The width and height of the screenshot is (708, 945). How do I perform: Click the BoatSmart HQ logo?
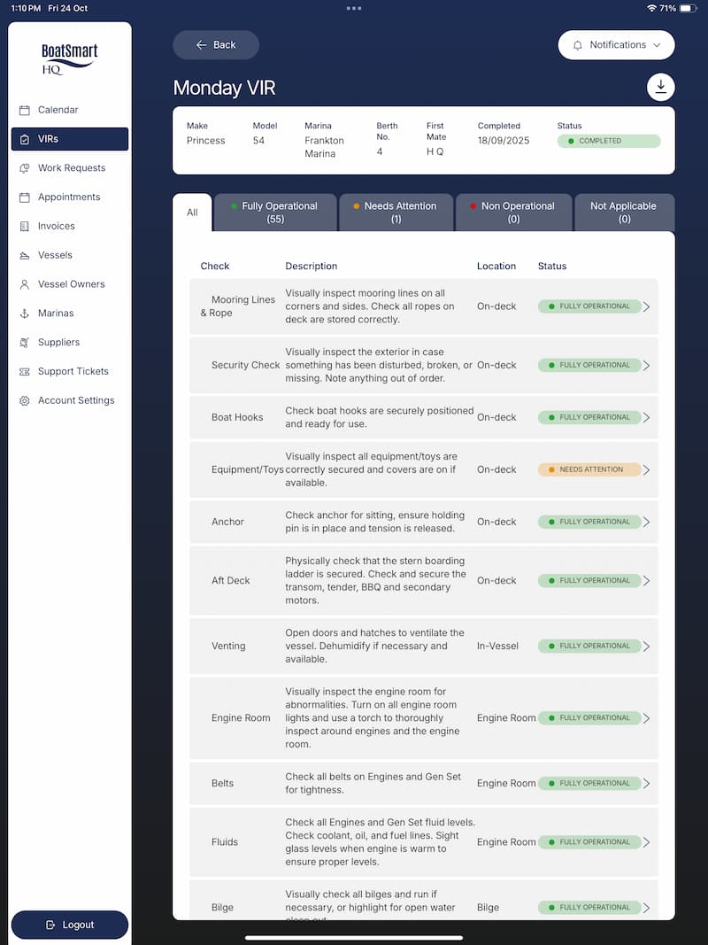(69, 58)
